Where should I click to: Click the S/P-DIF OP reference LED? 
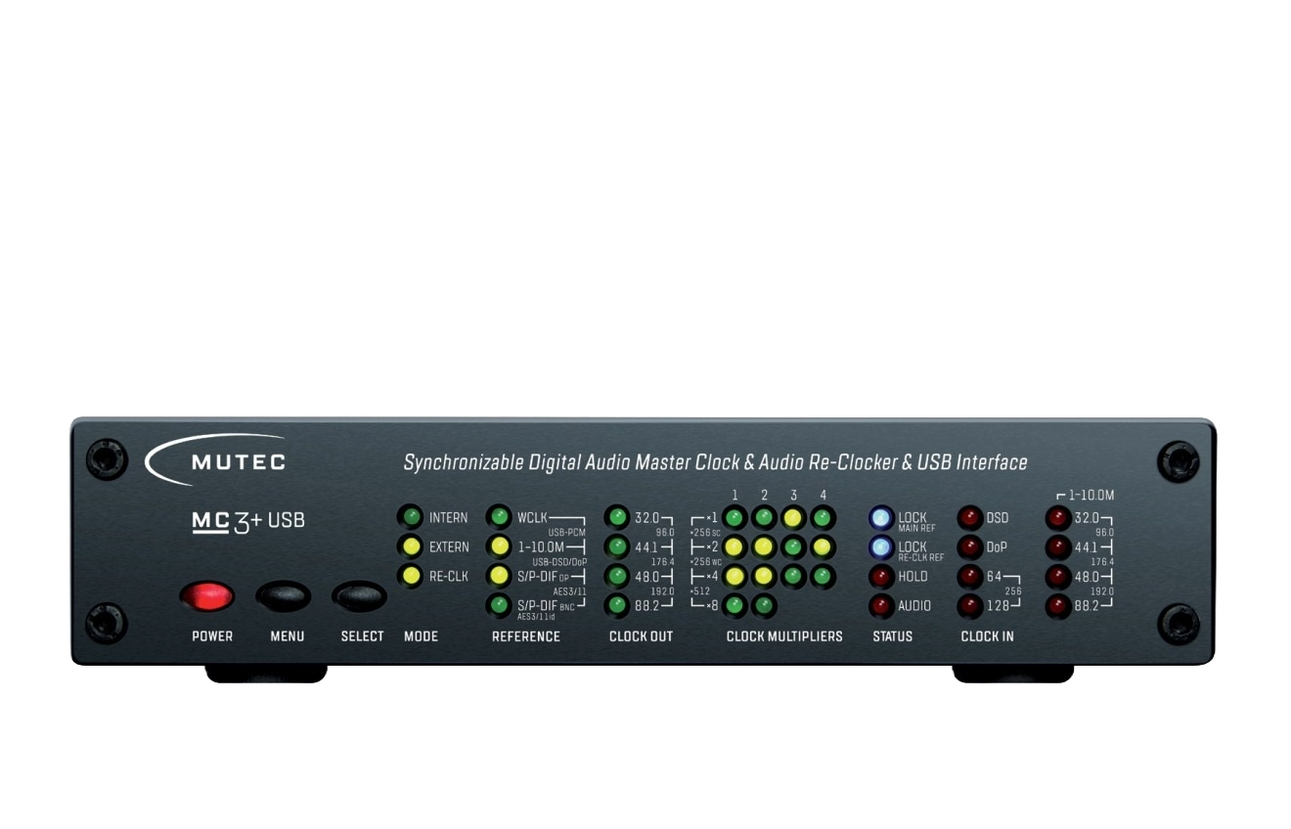coord(499,576)
